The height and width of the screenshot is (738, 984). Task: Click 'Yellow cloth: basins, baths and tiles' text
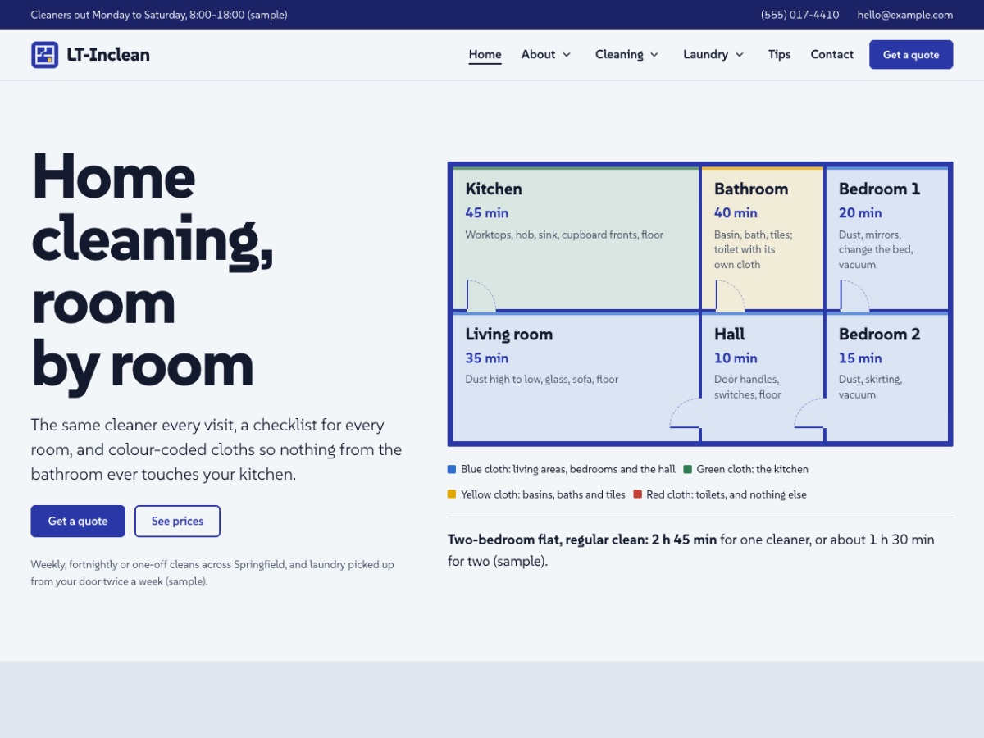tap(543, 494)
